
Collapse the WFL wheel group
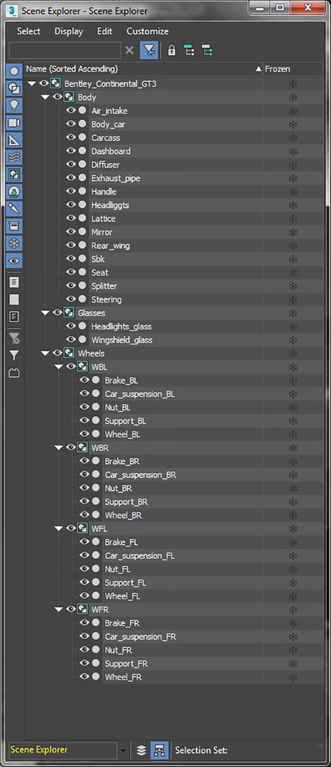(59, 528)
